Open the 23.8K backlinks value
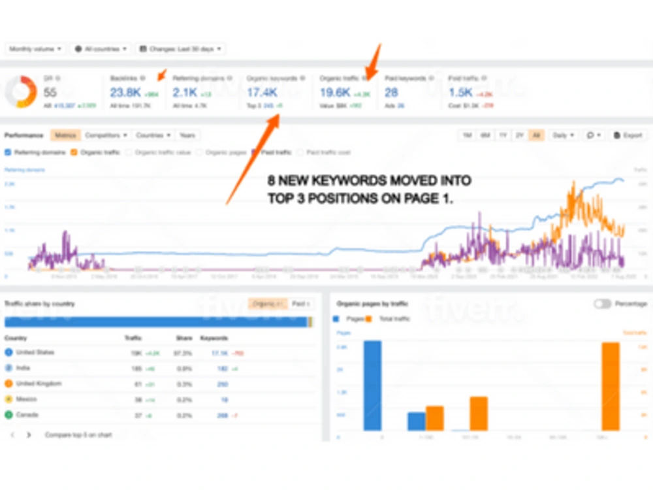This screenshot has height=490, width=653. (x=125, y=93)
